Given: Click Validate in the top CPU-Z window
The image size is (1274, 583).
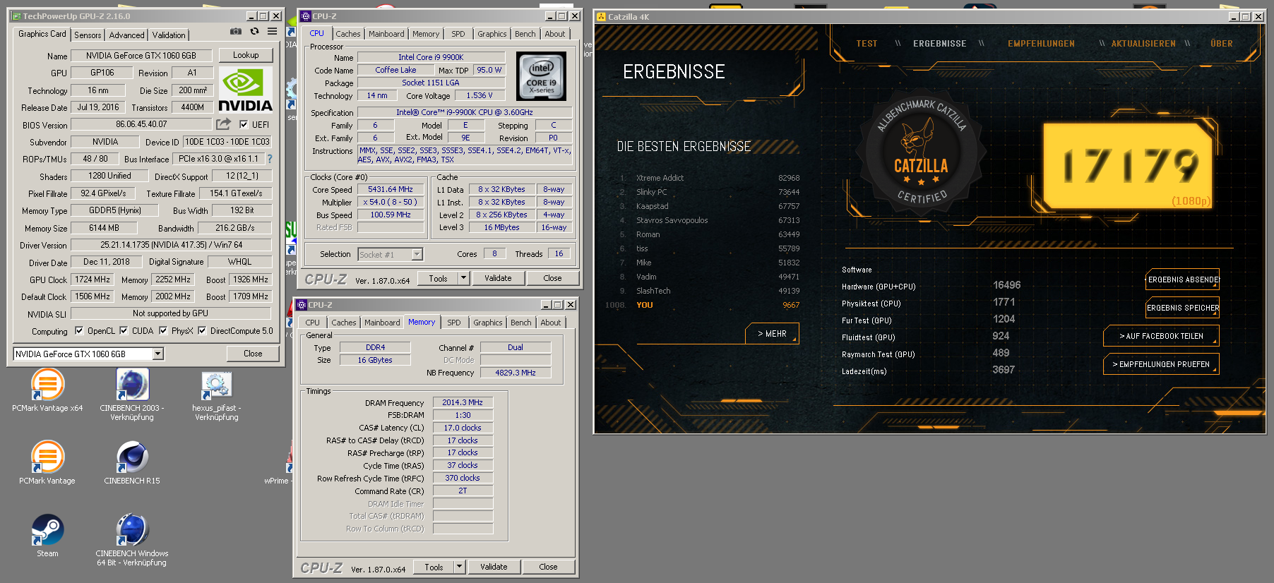Looking at the screenshot, I should coord(498,278).
